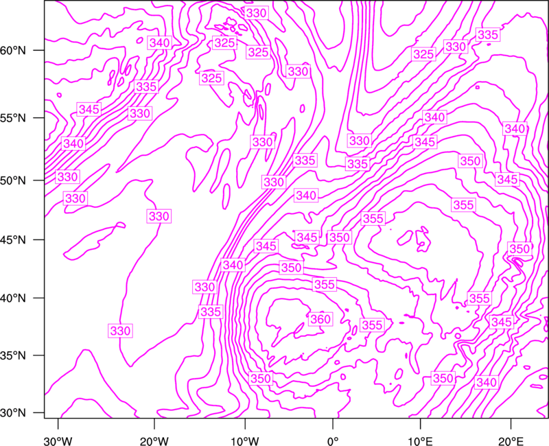
Task: Click the 35°N latitude tick label
Action: coord(13,355)
